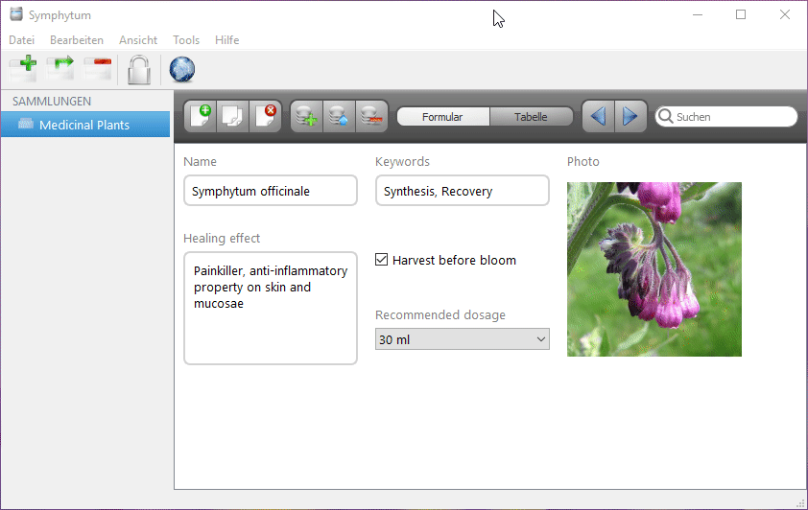Click the add field database icon
Viewport: 808px width, 510px height.
[x=306, y=116]
